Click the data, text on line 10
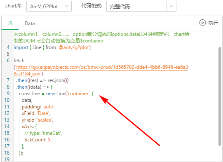This screenshot has width=223, height=162. click(x=27, y=100)
